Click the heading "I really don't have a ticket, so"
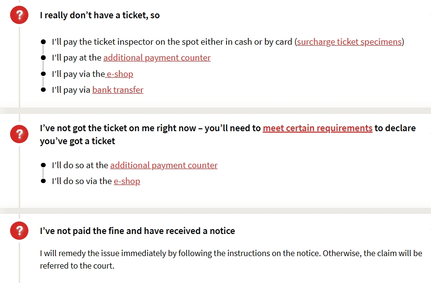Screen dimensions: 431x283 (x=100, y=15)
